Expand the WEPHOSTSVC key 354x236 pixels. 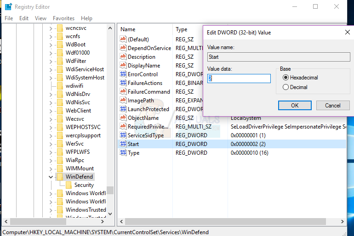51,128
